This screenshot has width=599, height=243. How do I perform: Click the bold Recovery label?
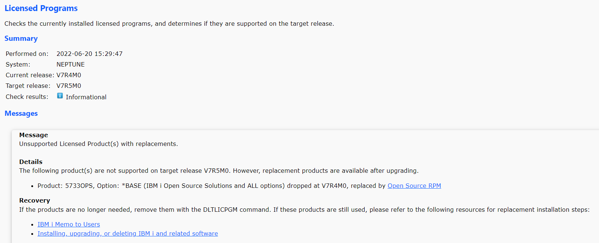tap(35, 200)
